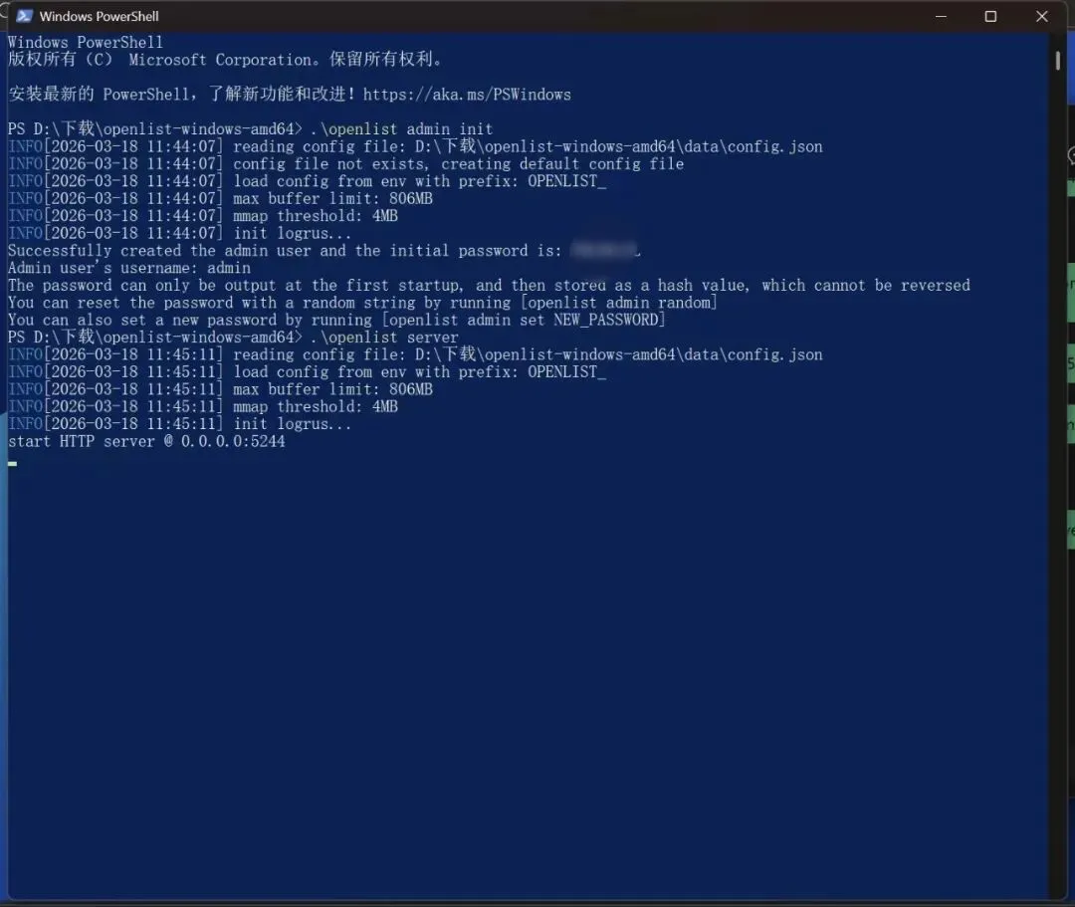
Task: Click the '.\openlist server' command text
Action: point(384,338)
